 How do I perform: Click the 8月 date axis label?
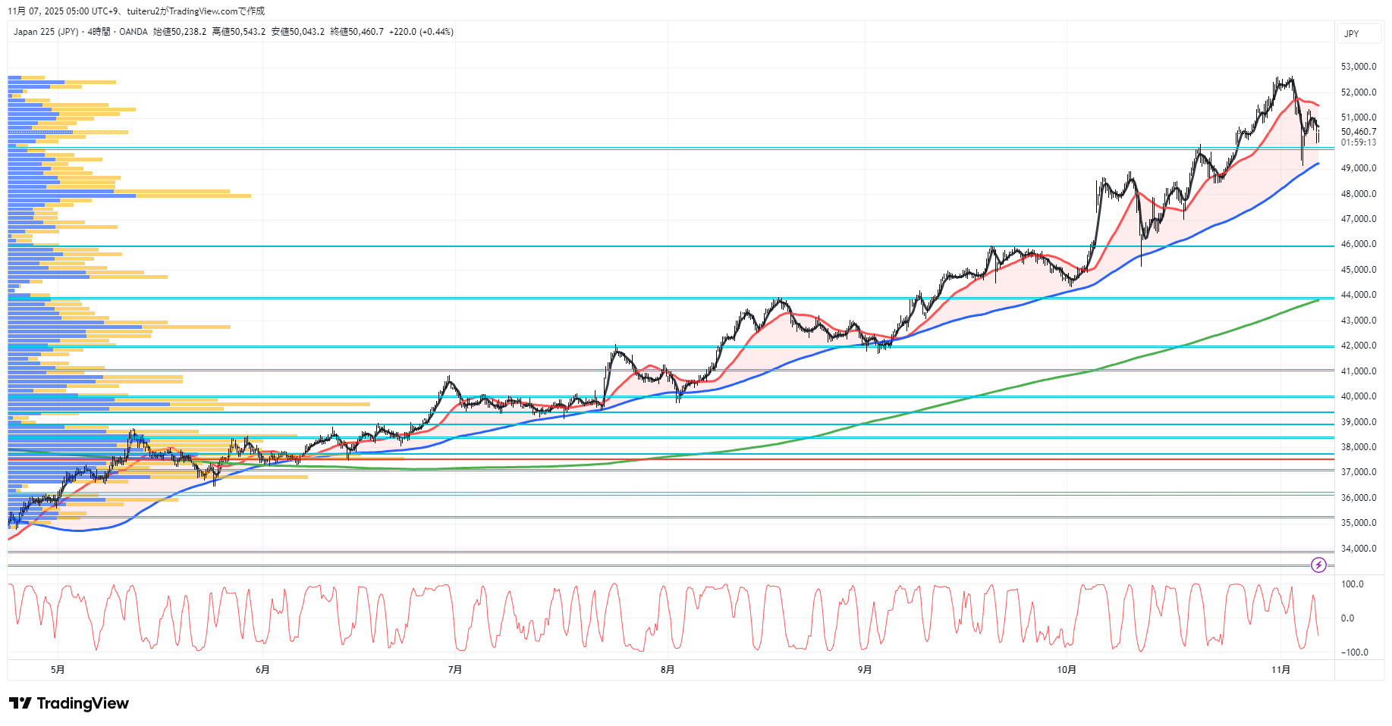668,669
